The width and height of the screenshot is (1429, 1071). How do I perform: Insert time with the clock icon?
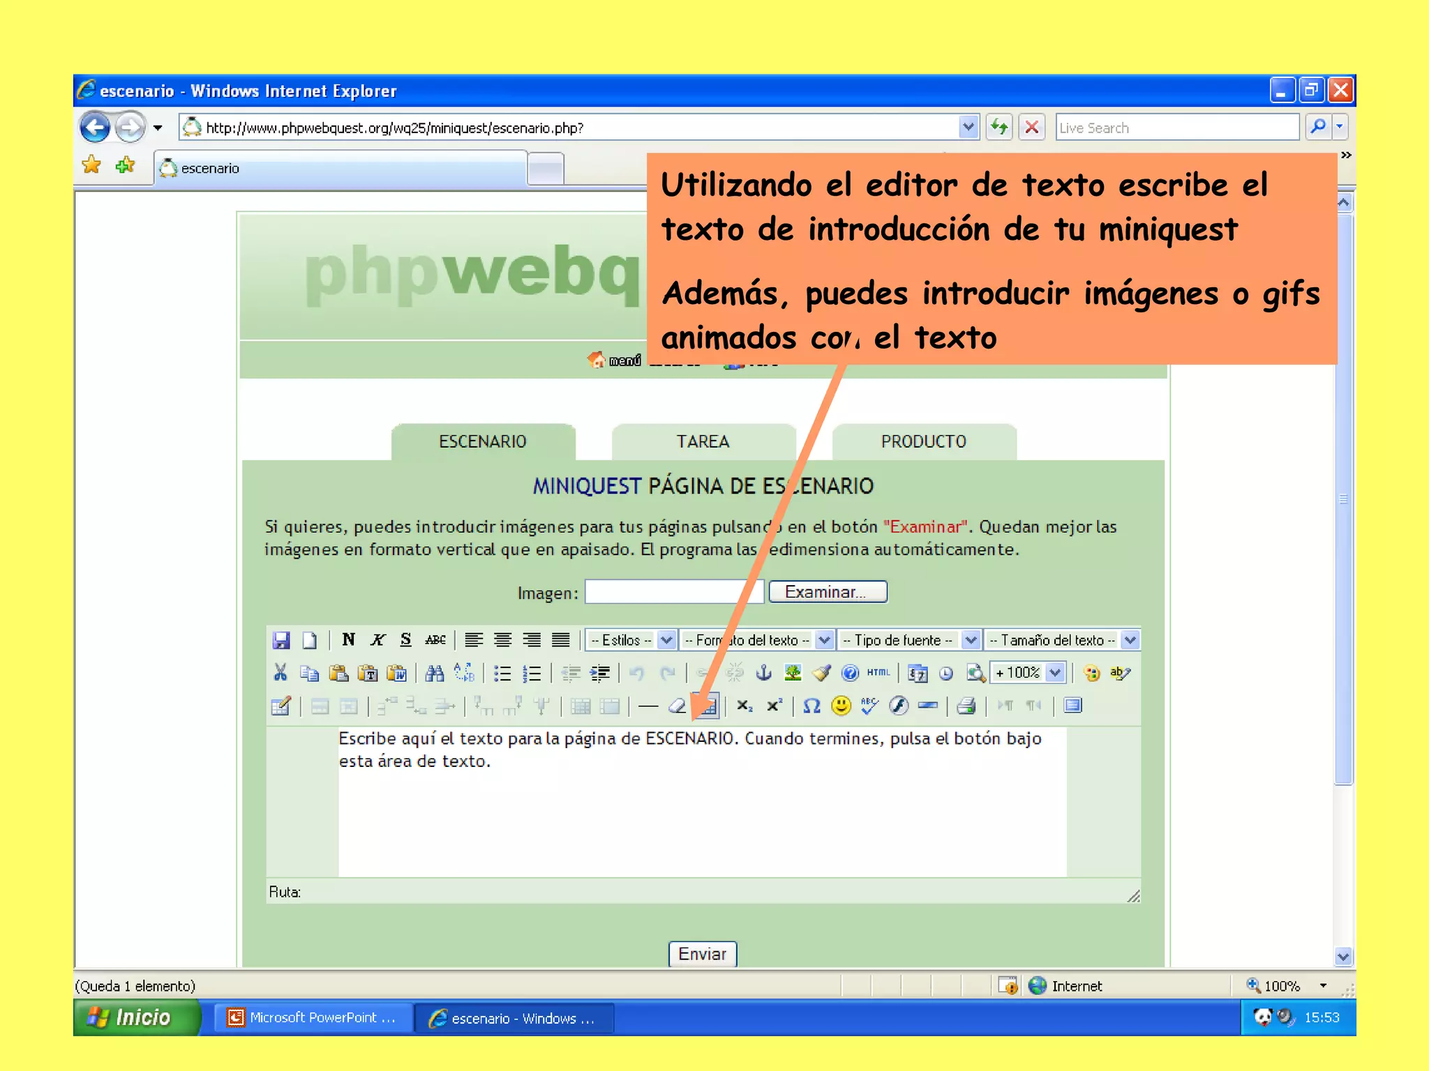pos(946,673)
